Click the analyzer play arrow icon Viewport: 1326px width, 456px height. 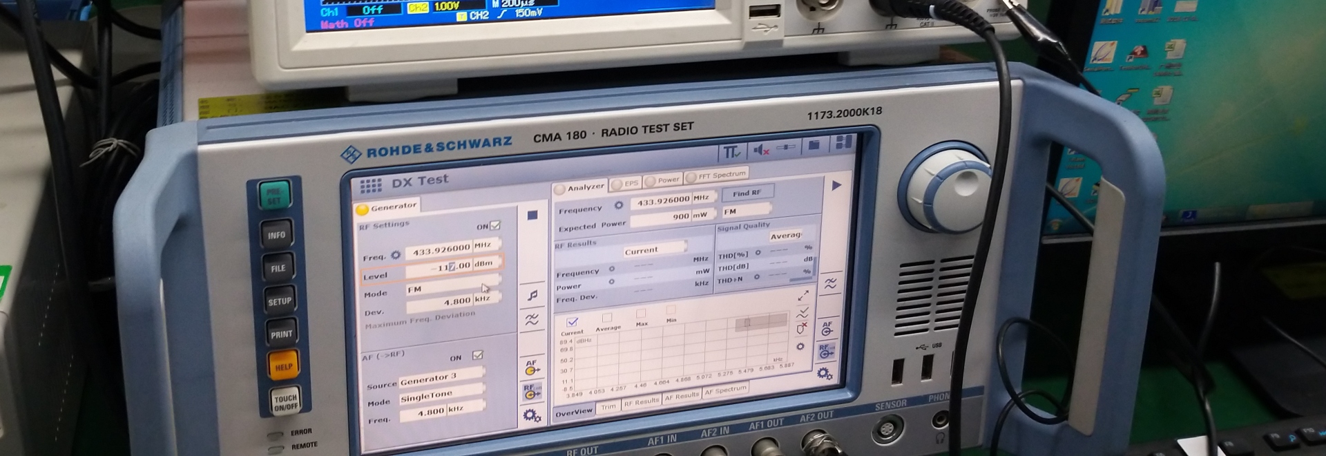coord(836,185)
